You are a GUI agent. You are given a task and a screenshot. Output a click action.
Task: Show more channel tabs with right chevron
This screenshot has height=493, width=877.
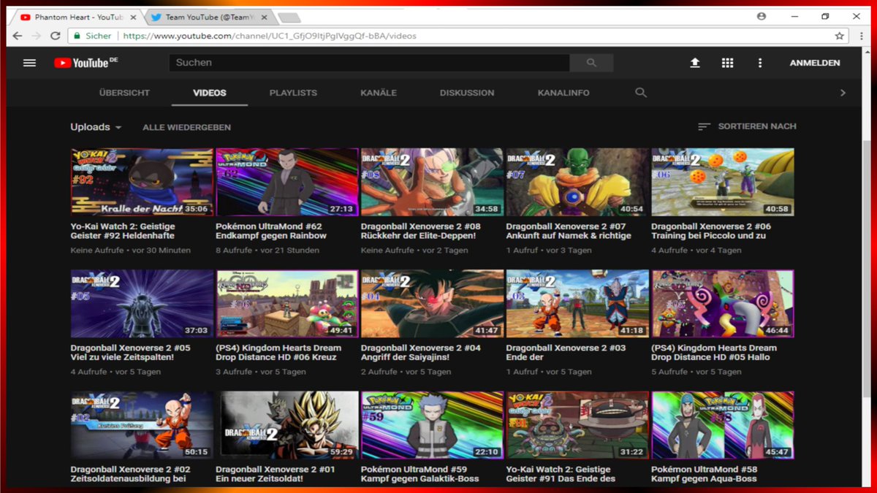[843, 93]
